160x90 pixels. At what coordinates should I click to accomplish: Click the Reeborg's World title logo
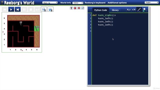pyautogui.click(x=19, y=3)
